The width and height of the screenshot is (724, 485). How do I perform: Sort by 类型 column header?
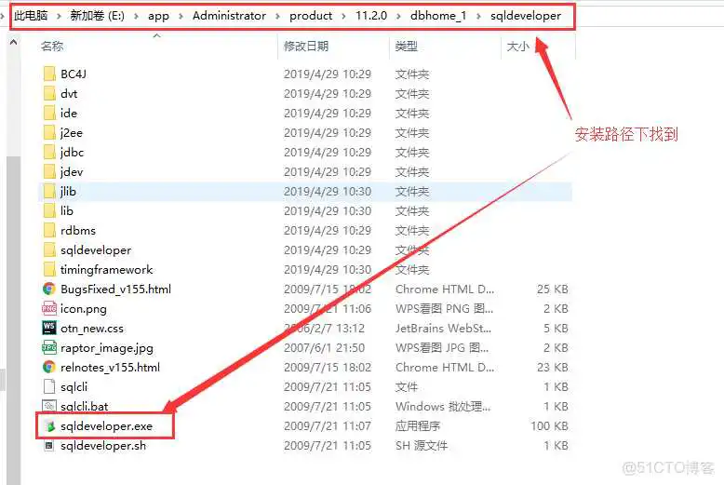[407, 47]
